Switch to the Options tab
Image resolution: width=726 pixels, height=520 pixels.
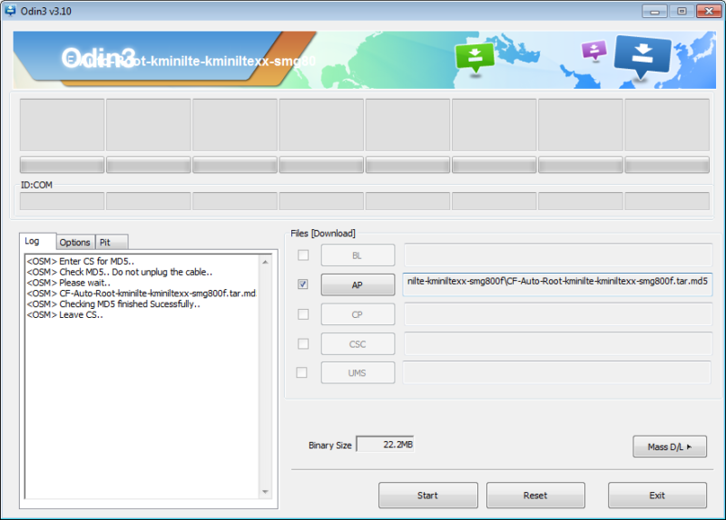[74, 243]
